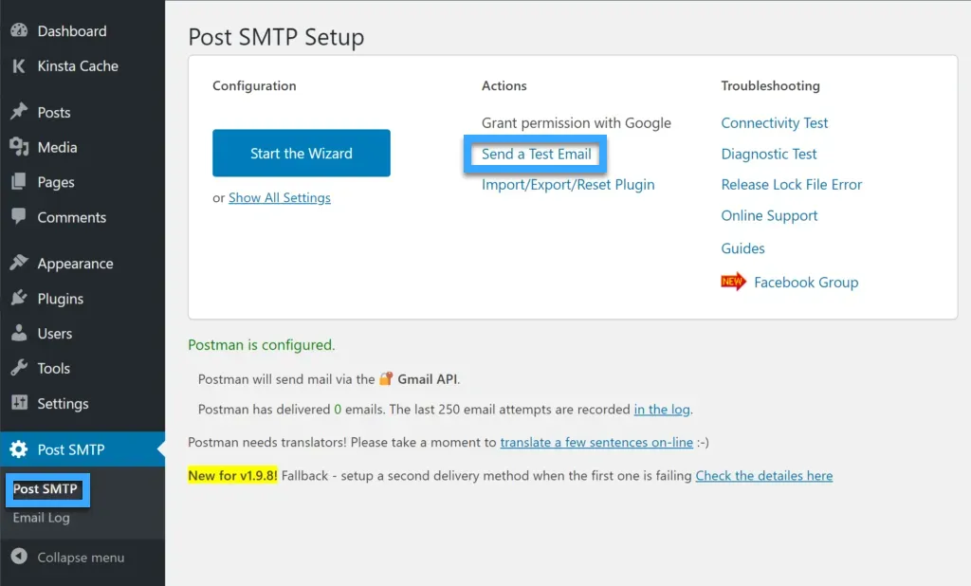Image resolution: width=971 pixels, height=586 pixels.
Task: Open Check the details here link
Action: coord(763,475)
